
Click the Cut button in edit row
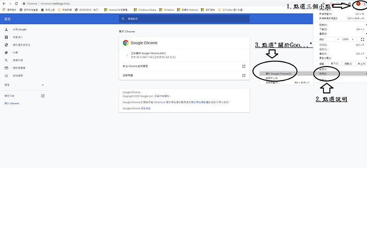[x=335, y=64]
